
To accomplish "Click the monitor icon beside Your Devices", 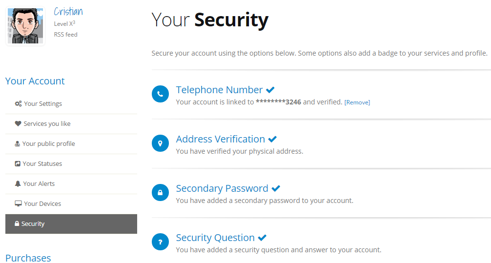I will tap(18, 204).
